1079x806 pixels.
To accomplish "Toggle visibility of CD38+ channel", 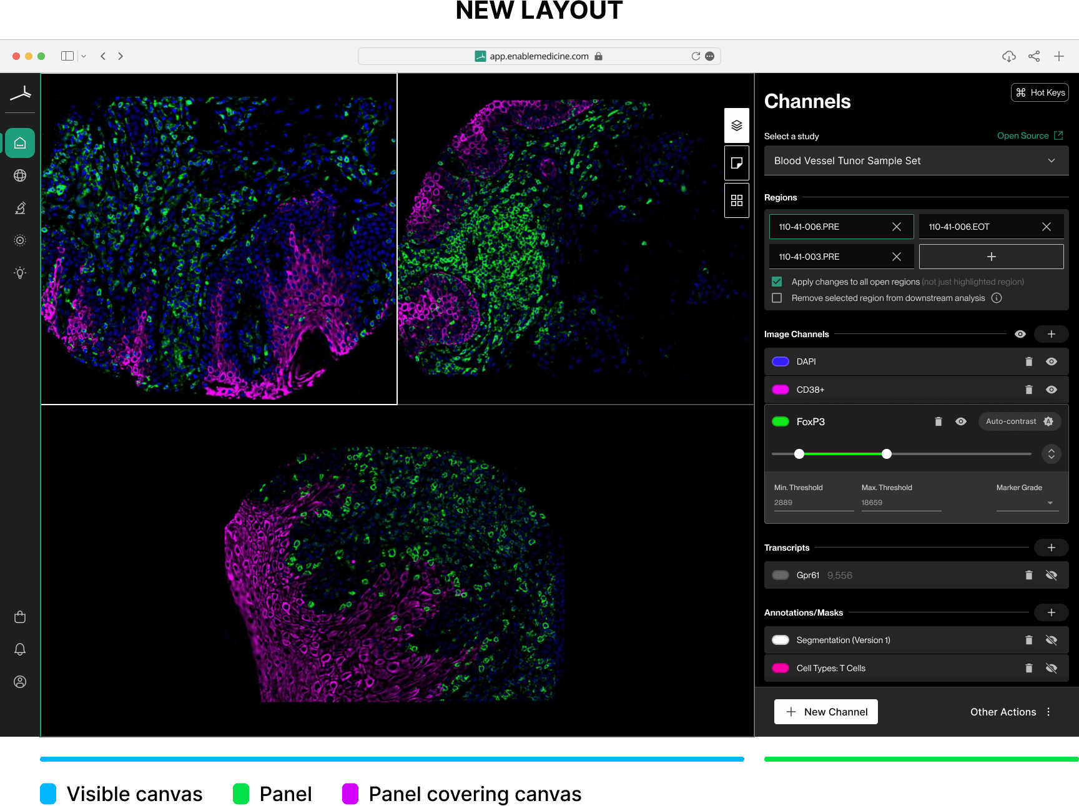I will (1052, 390).
